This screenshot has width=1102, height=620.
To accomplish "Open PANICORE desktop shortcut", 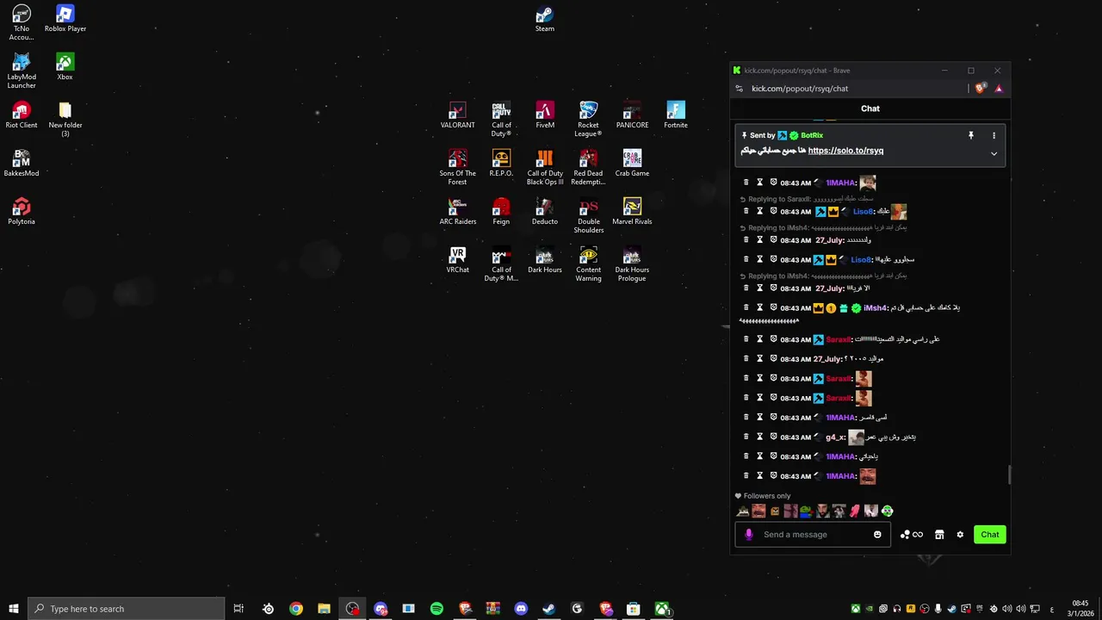I will 632,115.
